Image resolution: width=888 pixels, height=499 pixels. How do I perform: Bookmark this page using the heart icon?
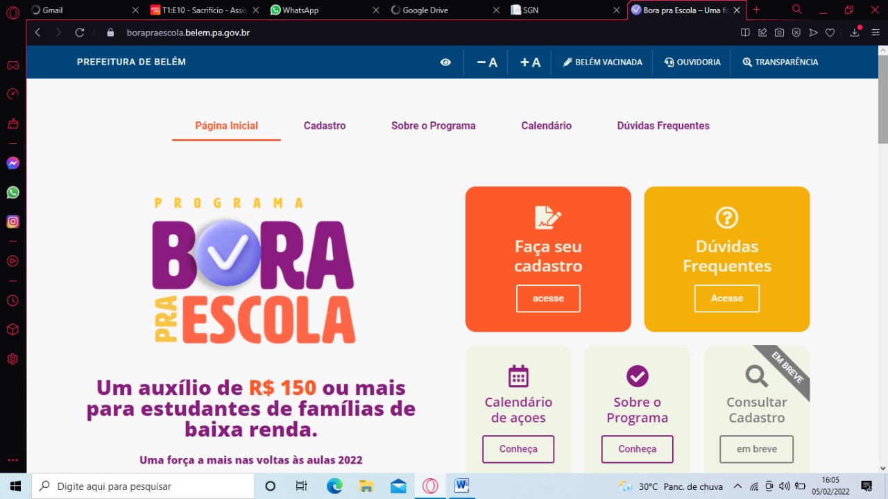pos(830,32)
